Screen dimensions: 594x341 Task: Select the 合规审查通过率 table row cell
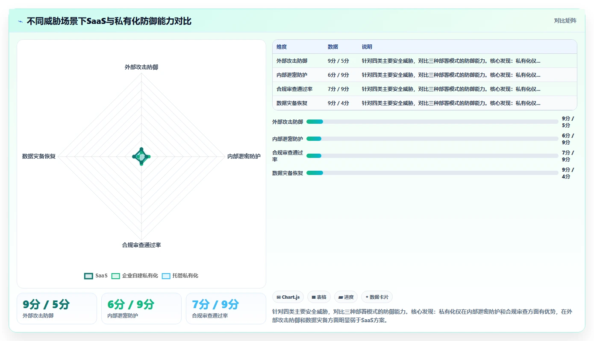click(294, 89)
